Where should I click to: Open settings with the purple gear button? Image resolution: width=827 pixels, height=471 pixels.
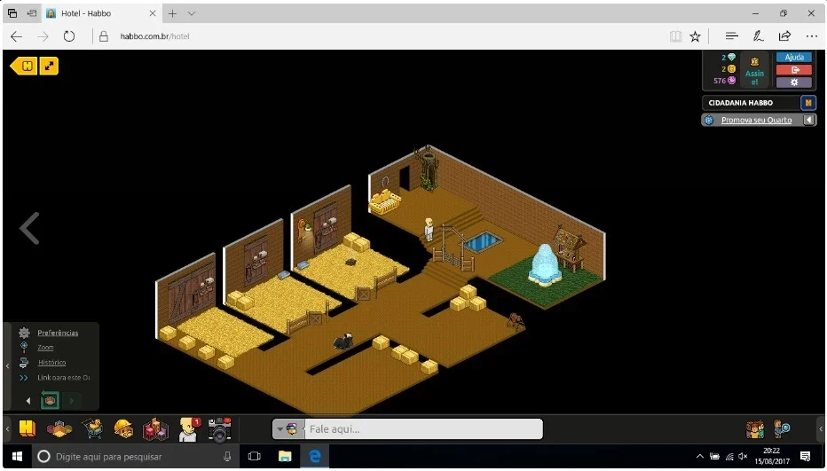tap(794, 82)
